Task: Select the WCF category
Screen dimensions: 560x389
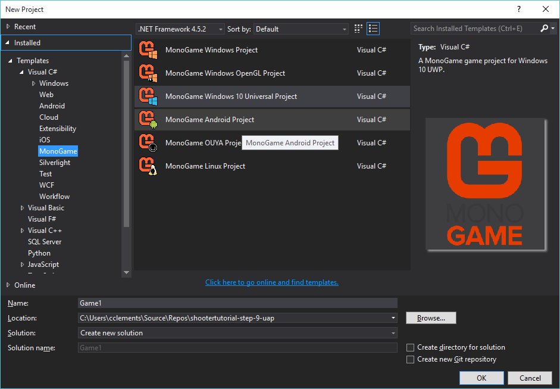Action: (x=47, y=185)
